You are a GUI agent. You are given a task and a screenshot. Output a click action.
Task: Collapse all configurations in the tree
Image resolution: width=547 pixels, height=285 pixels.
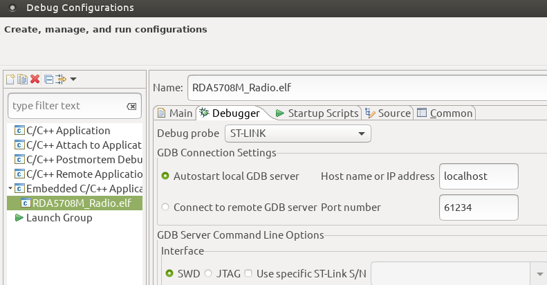coord(48,80)
